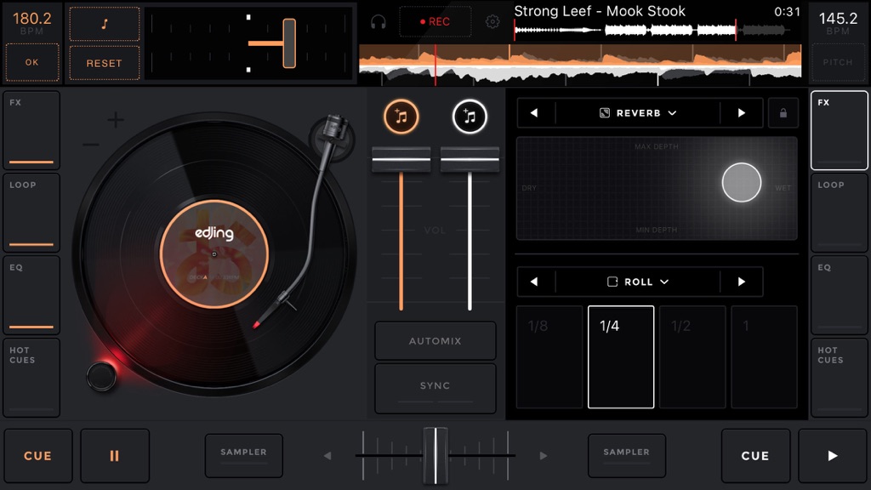Open the left deck EQ tab
871x490 pixels.
(x=31, y=295)
